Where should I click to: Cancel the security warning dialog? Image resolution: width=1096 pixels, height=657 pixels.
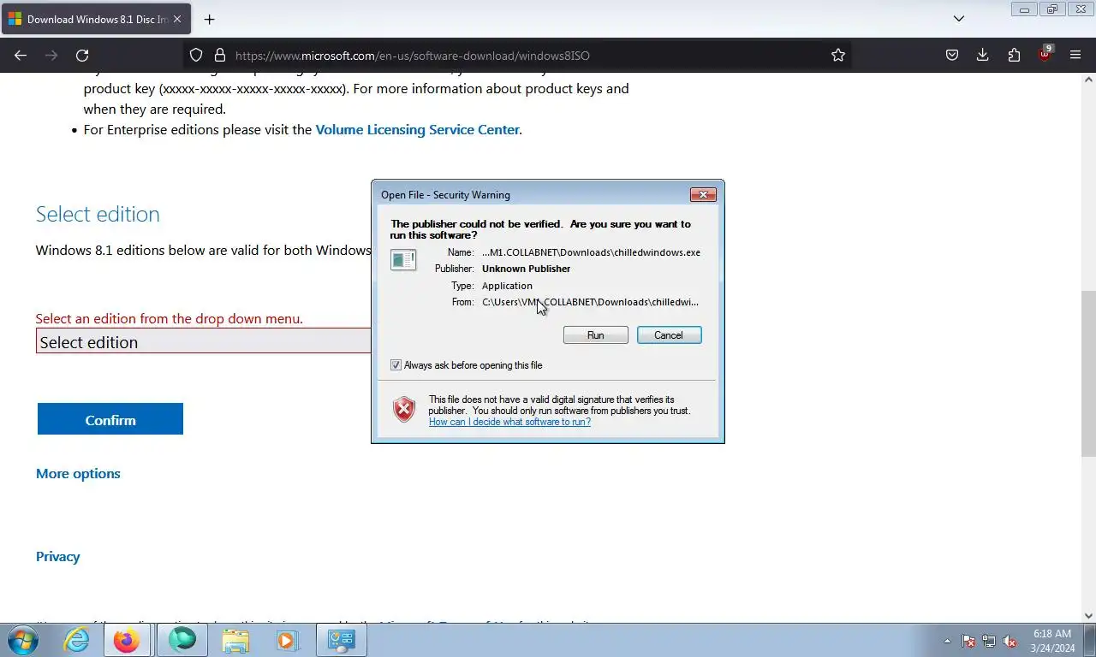(669, 335)
